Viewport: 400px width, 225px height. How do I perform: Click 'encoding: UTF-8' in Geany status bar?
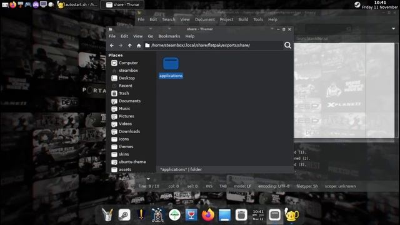coord(274,186)
